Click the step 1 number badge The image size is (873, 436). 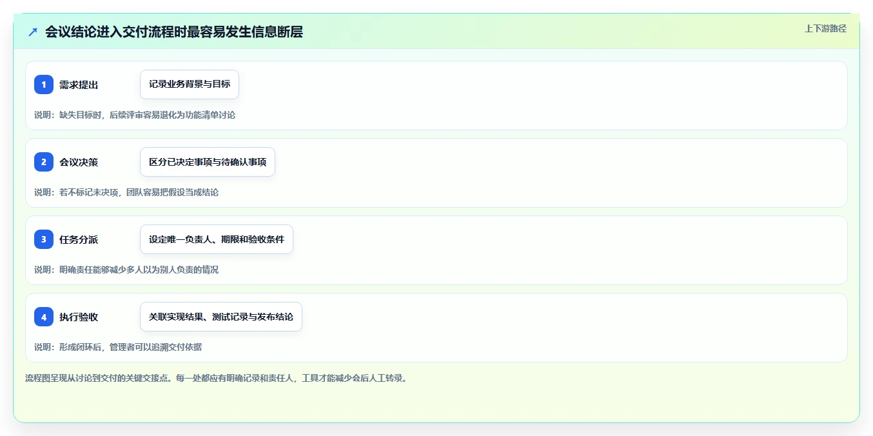[44, 84]
